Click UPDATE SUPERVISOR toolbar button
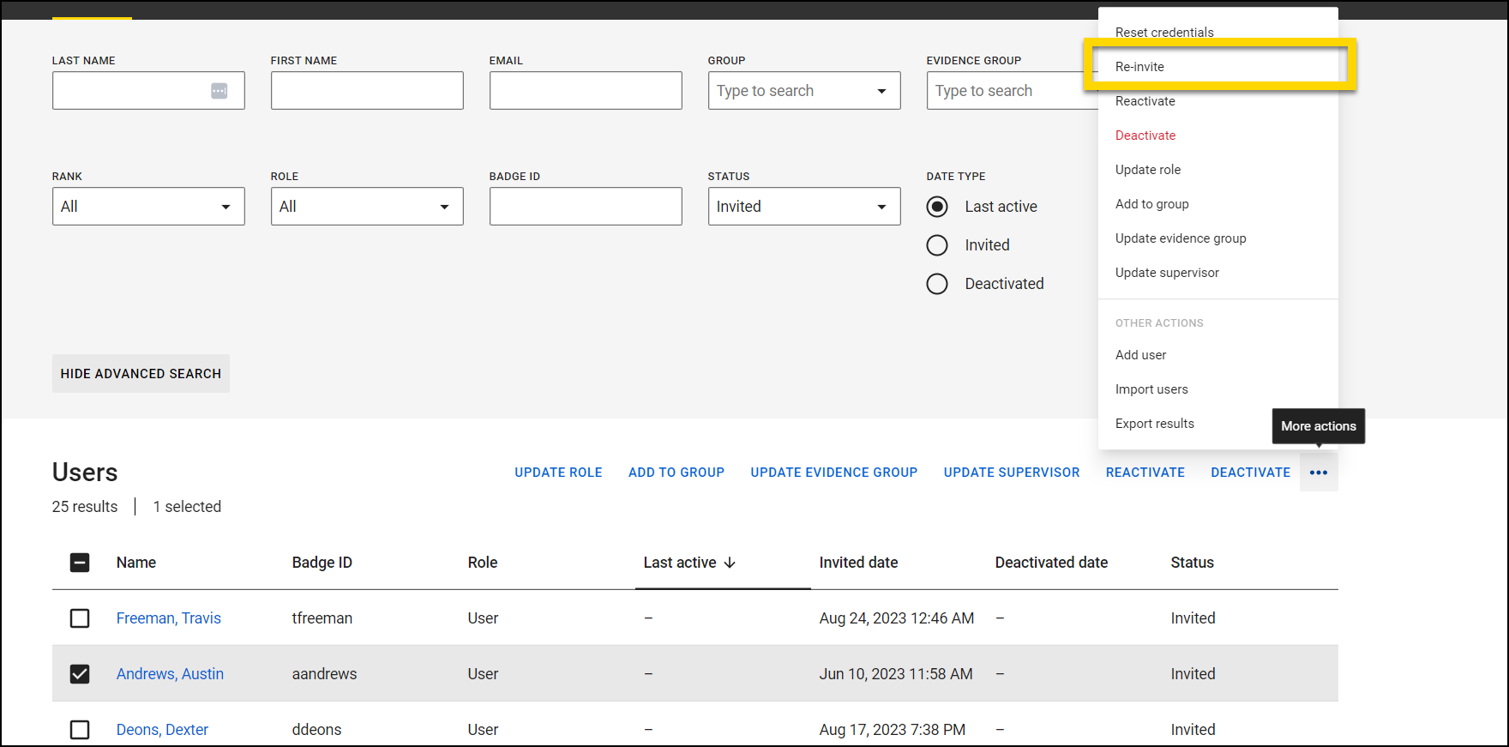 tap(1012, 473)
